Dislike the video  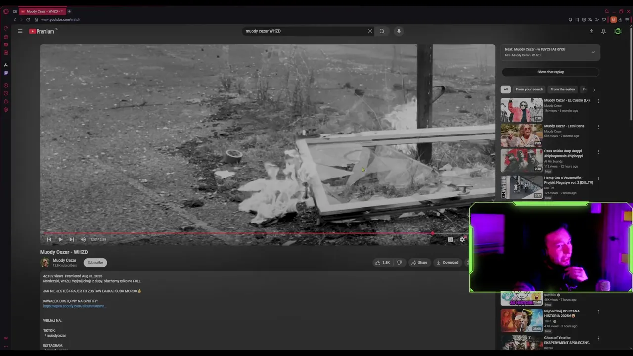pos(399,263)
